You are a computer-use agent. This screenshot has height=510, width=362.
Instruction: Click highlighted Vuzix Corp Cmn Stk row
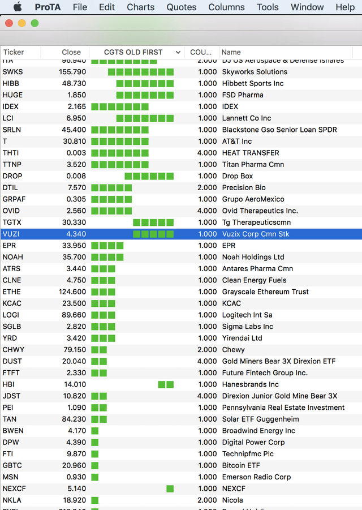[x=181, y=234]
